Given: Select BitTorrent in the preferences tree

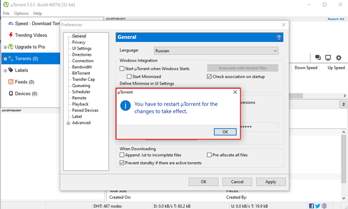Looking at the screenshot, I should 81,73.
